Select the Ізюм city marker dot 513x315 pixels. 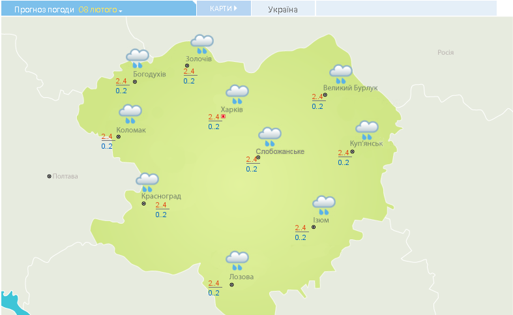tap(314, 227)
